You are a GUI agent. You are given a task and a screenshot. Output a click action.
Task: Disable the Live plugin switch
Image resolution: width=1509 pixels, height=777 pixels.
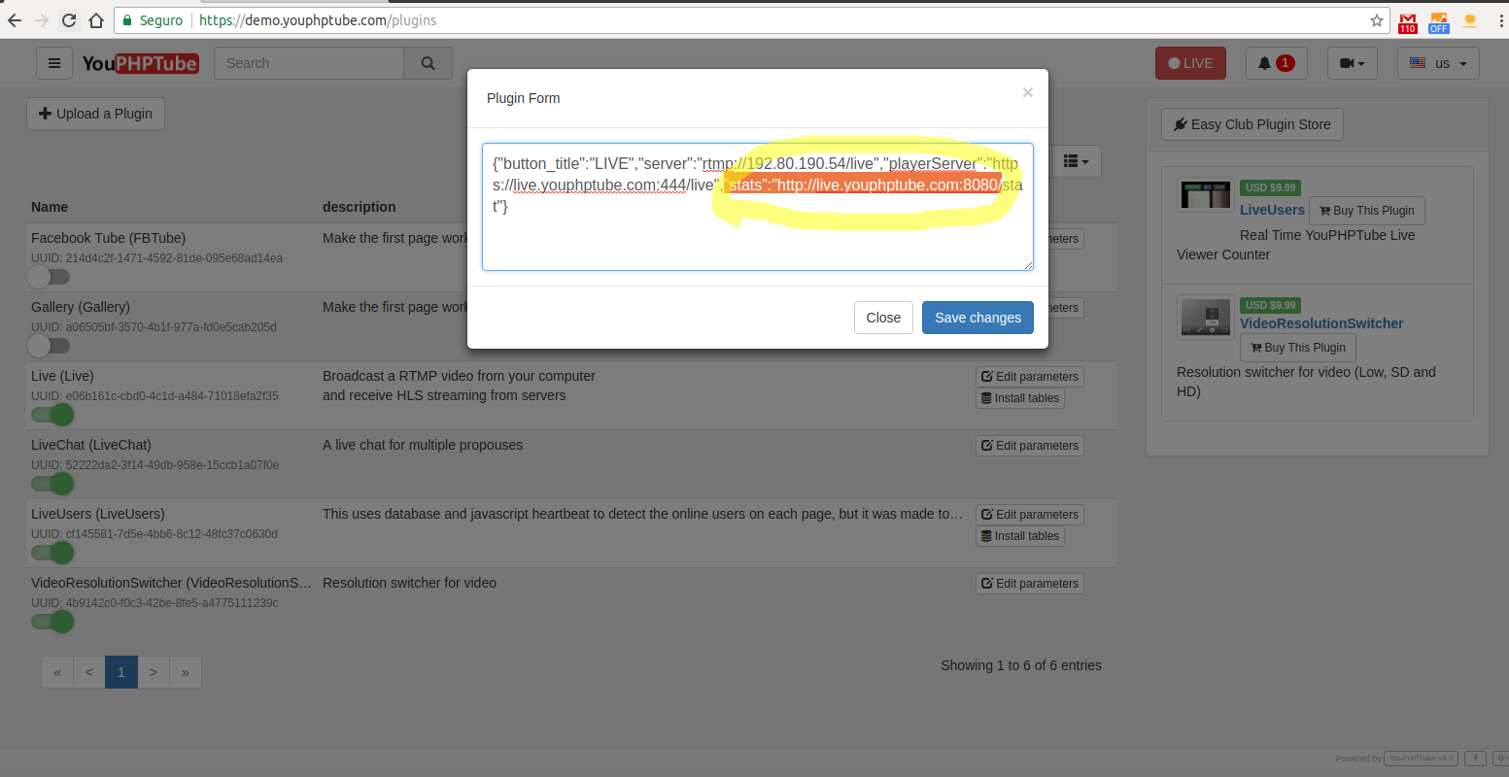pos(52,415)
